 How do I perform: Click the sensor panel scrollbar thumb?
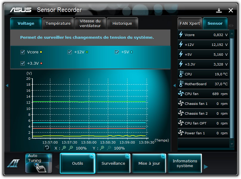click(232, 88)
